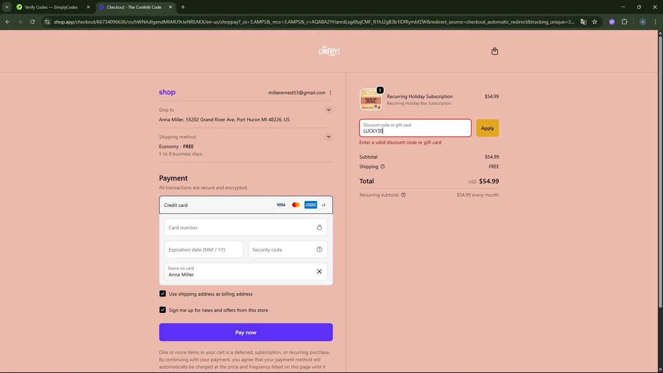663x373 pixels.
Task: Click the American Express icon
Action: click(311, 205)
